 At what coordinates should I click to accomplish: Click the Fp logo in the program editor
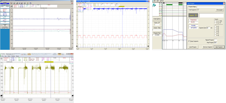click(154, 5)
